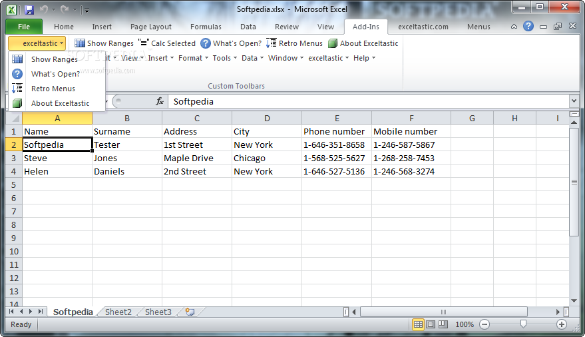
Task: Open retro exceltastic menu dropdown
Action: pos(328,58)
